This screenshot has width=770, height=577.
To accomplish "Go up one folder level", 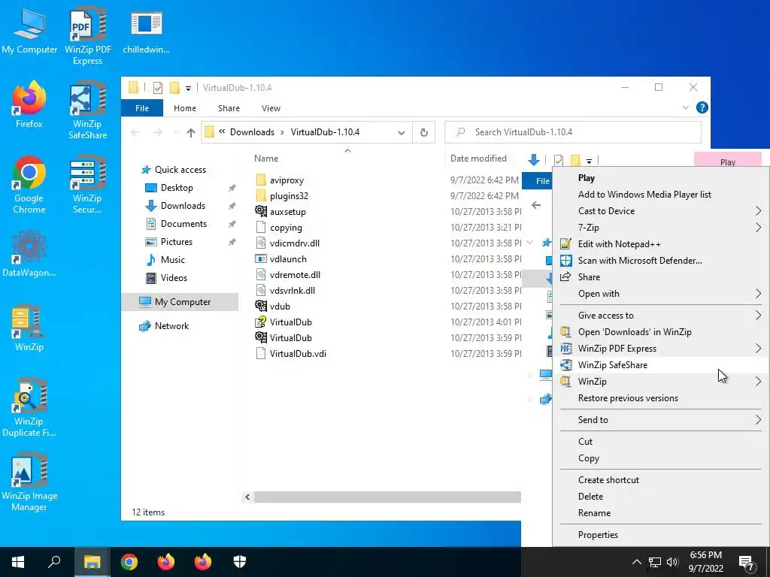I will coord(191,132).
